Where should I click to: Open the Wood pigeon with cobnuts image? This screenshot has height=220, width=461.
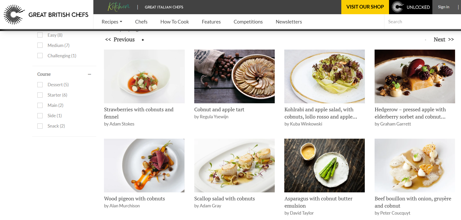coord(144,166)
